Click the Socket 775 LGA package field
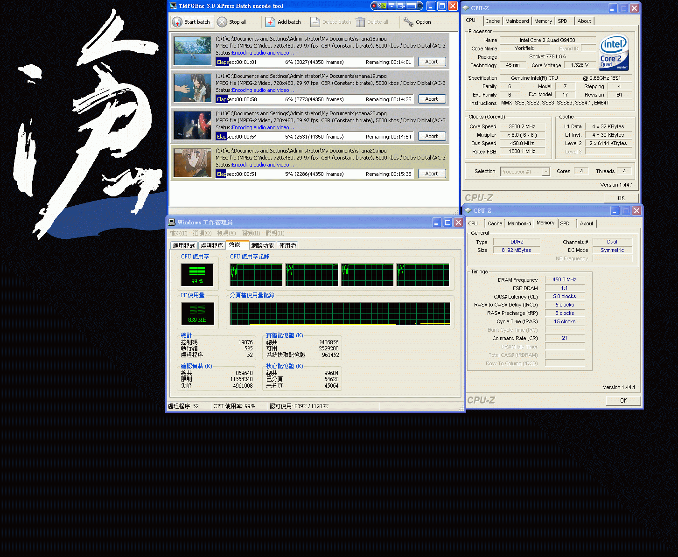678x557 pixels. 547,56
